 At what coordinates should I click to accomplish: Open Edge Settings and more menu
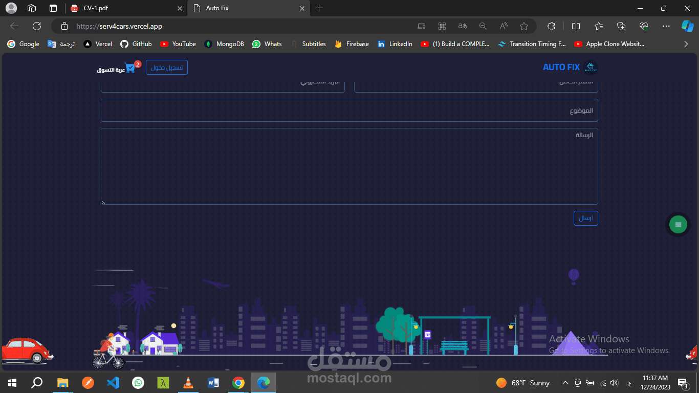click(x=666, y=26)
